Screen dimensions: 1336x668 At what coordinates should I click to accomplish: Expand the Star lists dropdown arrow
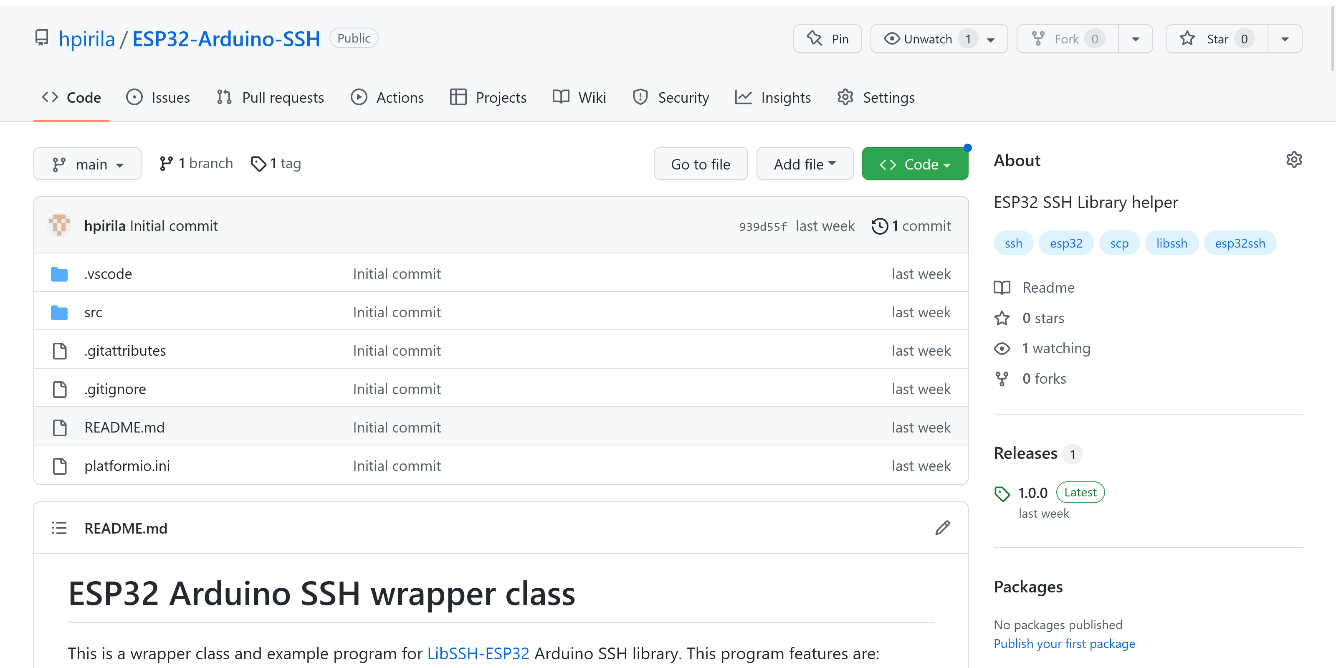[1285, 39]
